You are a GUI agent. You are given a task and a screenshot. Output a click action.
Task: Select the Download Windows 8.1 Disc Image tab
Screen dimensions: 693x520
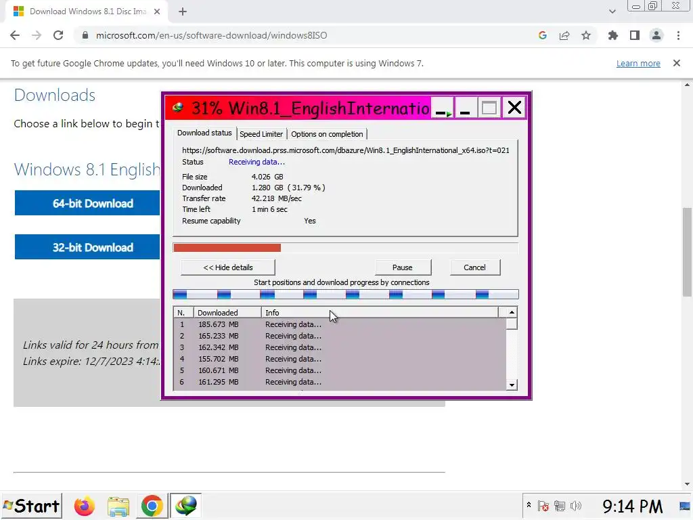coord(87,12)
